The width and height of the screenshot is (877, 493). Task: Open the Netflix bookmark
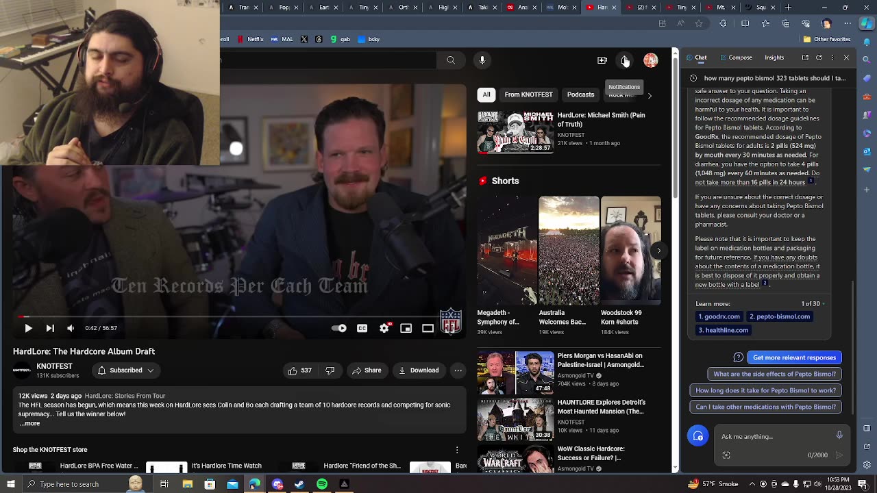pyautogui.click(x=251, y=39)
